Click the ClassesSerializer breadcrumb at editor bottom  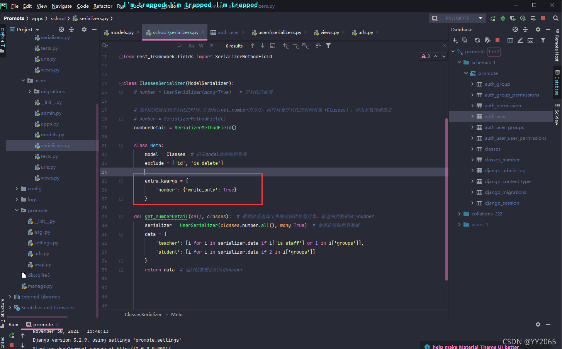tap(143, 315)
